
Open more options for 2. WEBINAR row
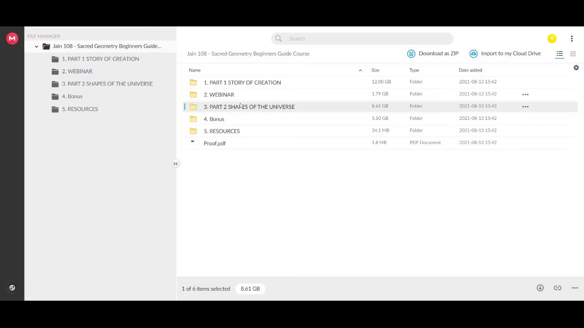pos(525,94)
